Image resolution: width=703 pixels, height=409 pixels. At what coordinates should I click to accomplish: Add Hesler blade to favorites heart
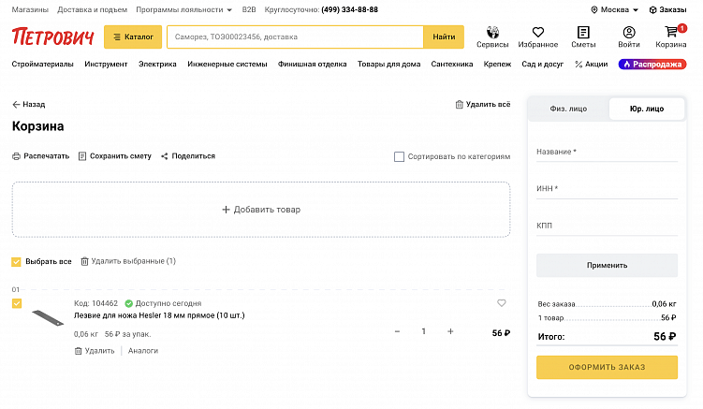[x=501, y=303]
